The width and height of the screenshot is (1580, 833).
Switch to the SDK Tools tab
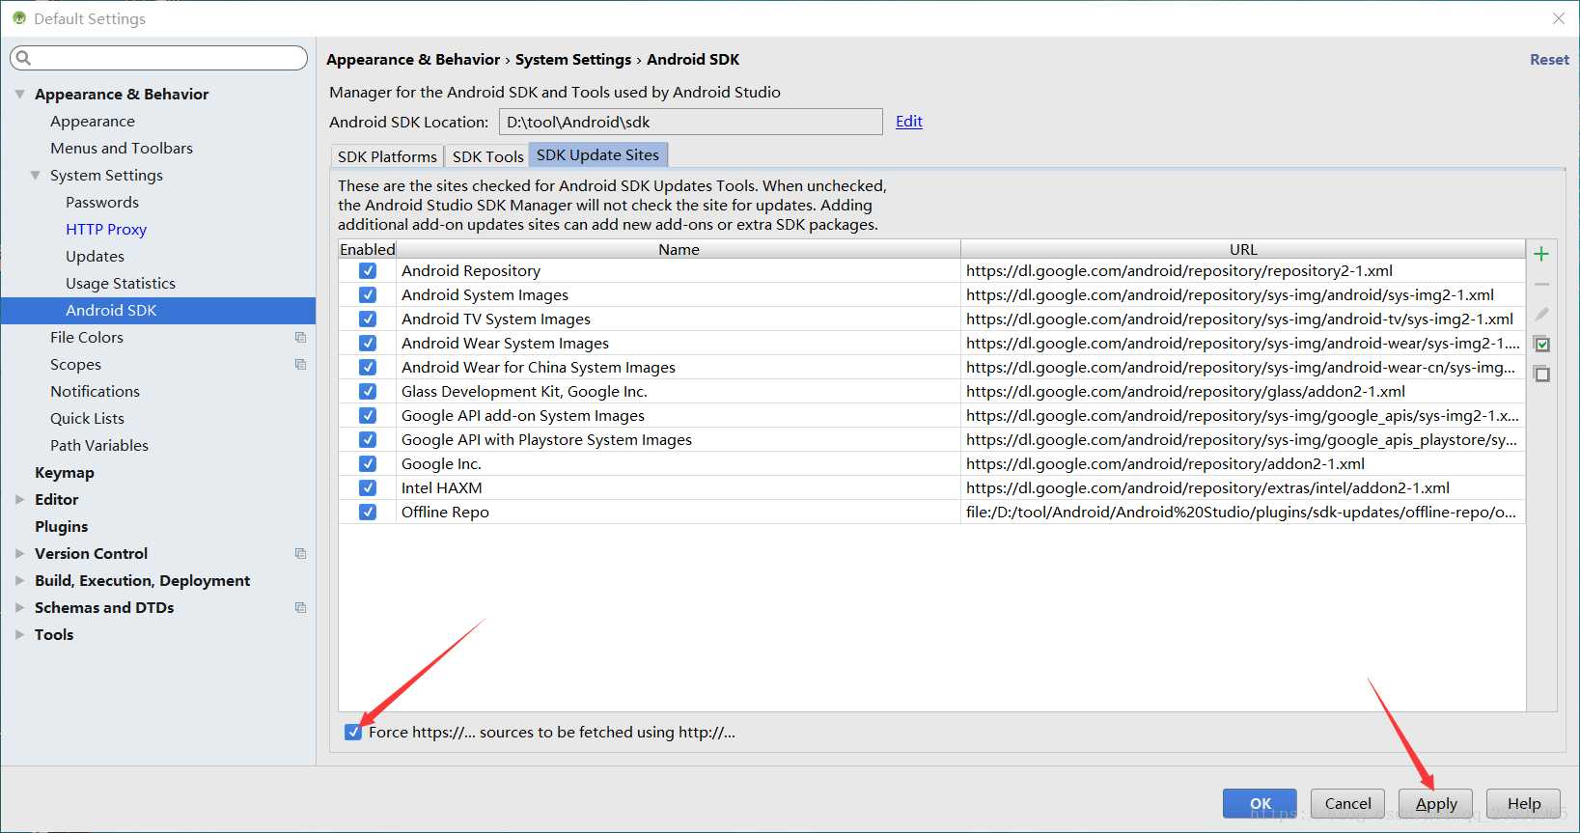487,156
